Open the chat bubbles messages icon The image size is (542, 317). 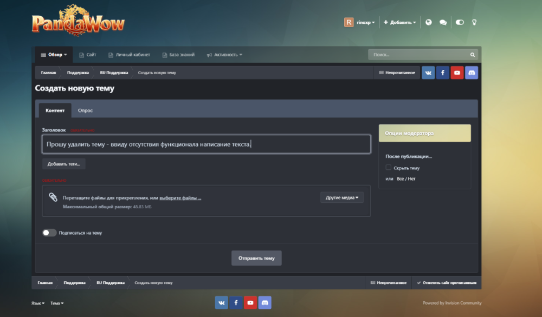443,22
